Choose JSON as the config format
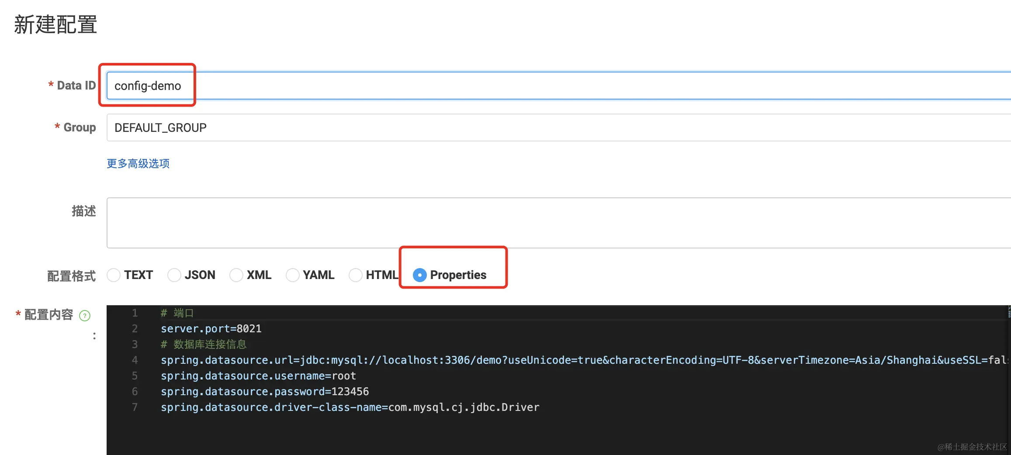This screenshot has height=455, width=1011. (174, 275)
